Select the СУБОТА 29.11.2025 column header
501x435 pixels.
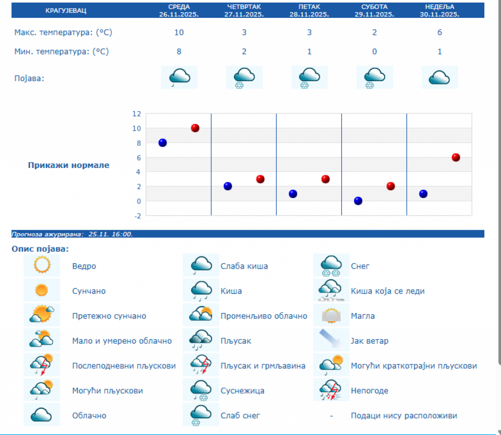pos(375,11)
